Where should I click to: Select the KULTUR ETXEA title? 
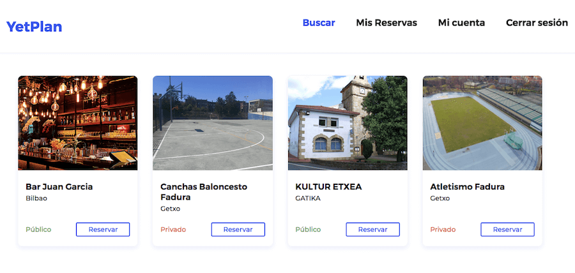(x=328, y=187)
